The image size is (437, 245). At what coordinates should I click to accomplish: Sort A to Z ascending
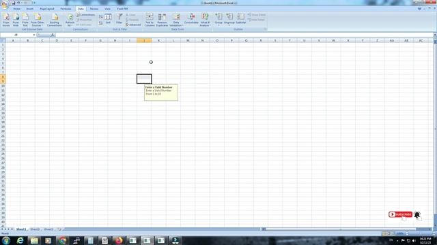(x=100, y=17)
